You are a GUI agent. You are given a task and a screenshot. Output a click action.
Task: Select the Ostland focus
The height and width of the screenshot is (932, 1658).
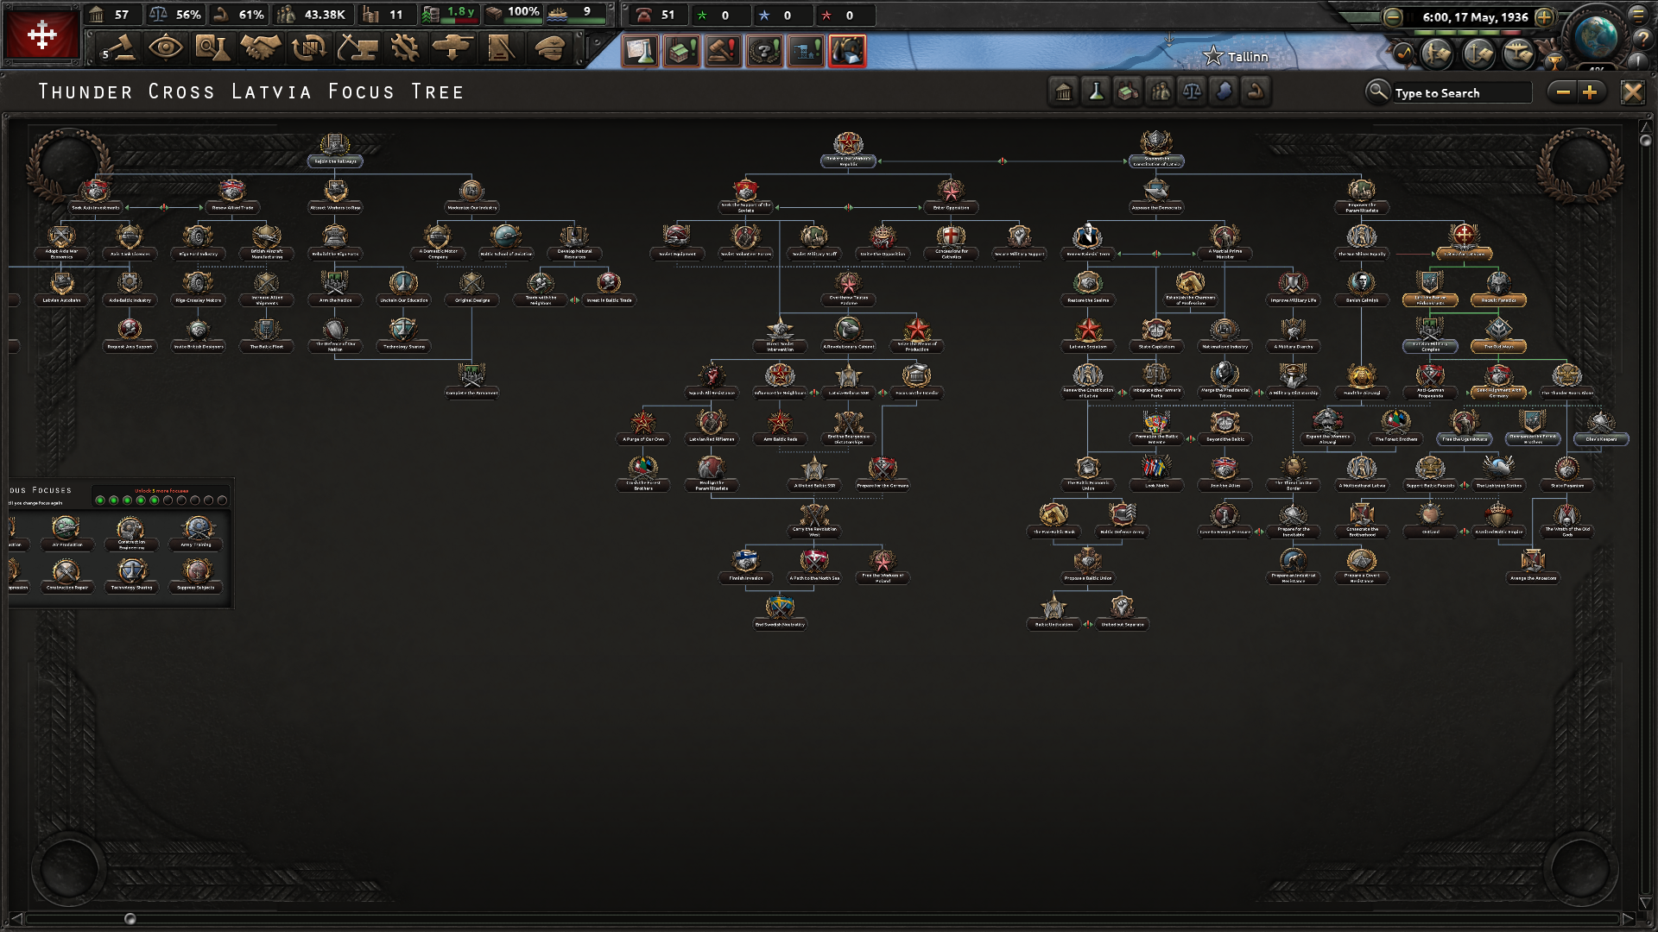pyautogui.click(x=1430, y=520)
